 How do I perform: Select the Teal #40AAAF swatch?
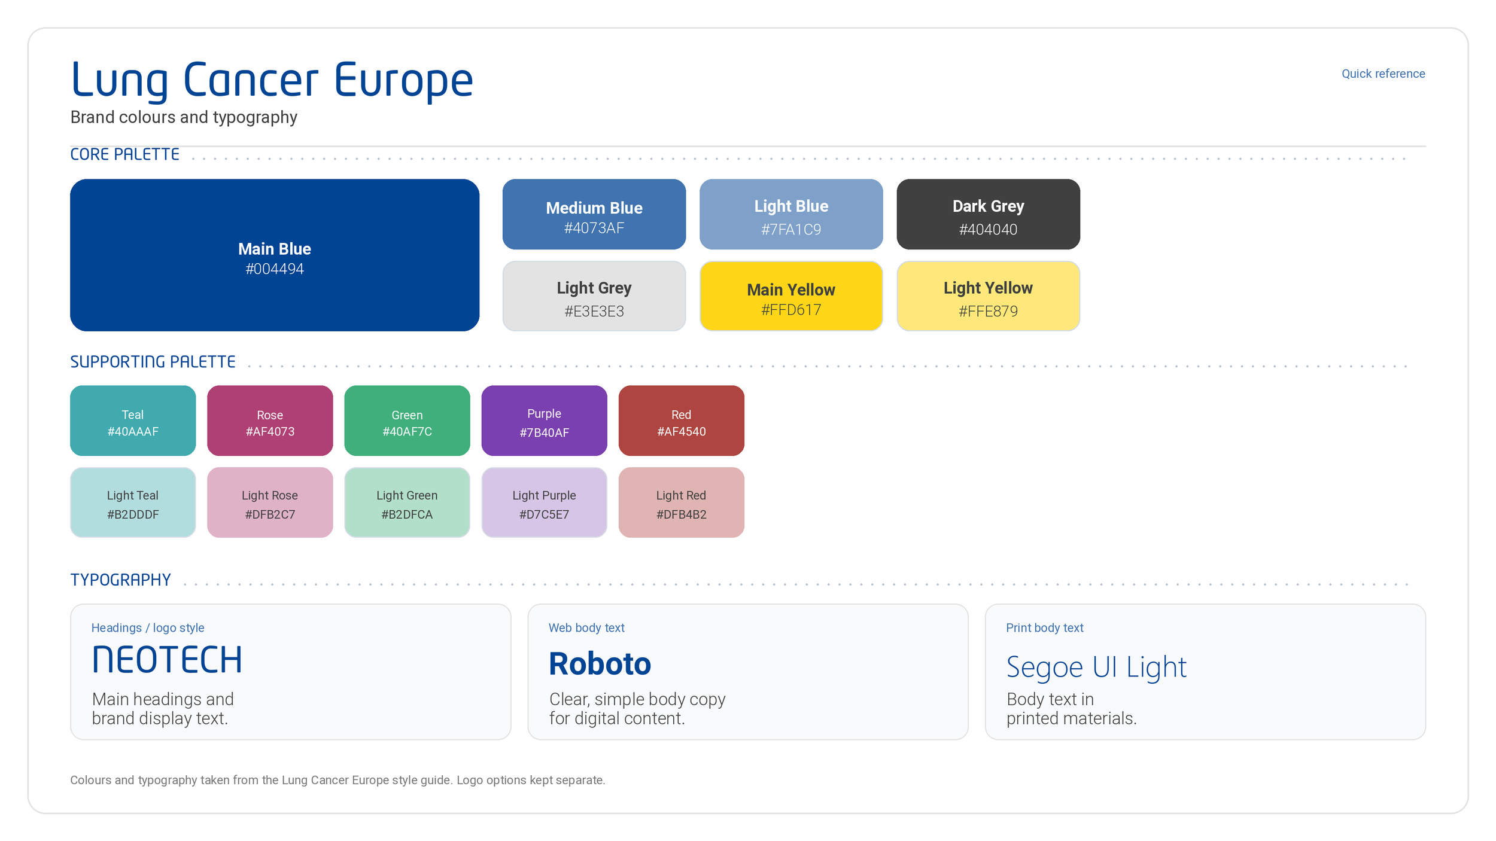click(133, 420)
